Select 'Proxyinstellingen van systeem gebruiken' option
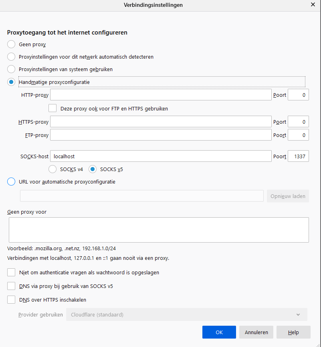The width and height of the screenshot is (321, 347). pos(11,69)
